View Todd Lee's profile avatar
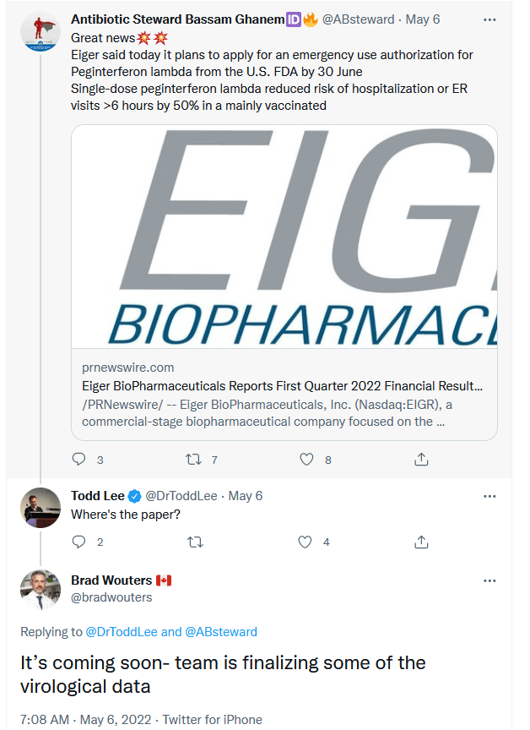Screen dimensions: 530x730 pyautogui.click(x=40, y=508)
